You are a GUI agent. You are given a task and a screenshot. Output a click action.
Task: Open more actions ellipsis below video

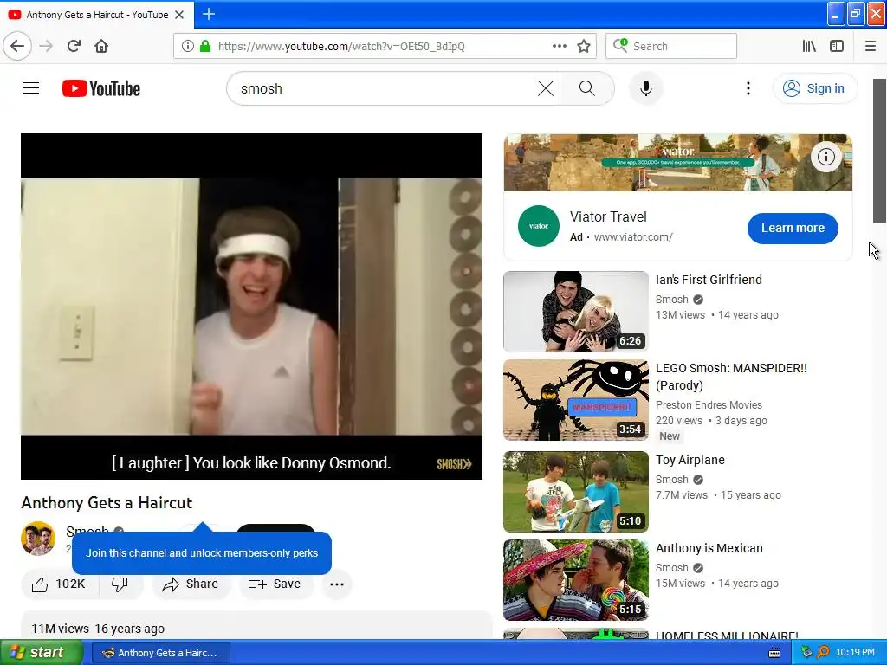(337, 584)
